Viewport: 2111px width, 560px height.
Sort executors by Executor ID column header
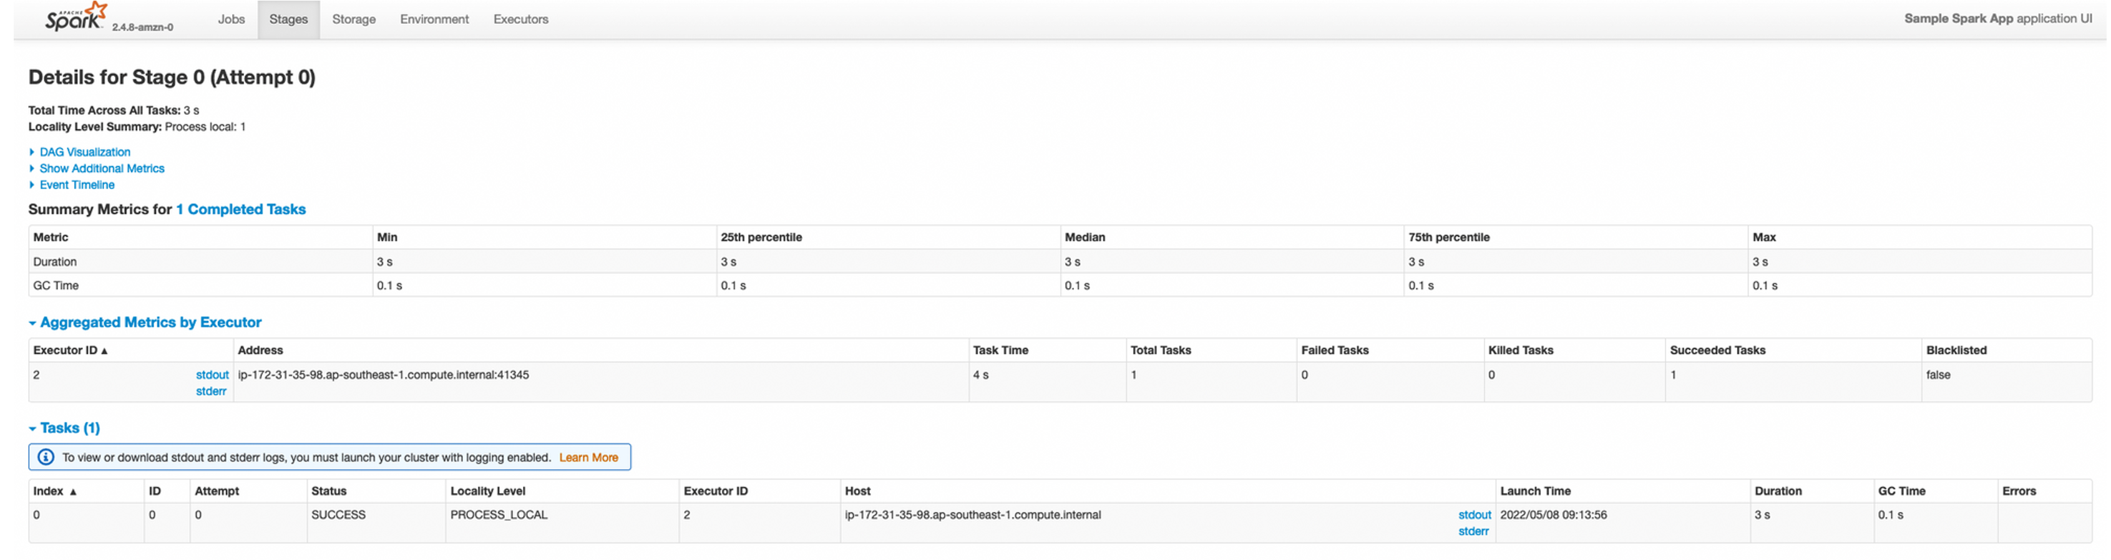click(66, 350)
